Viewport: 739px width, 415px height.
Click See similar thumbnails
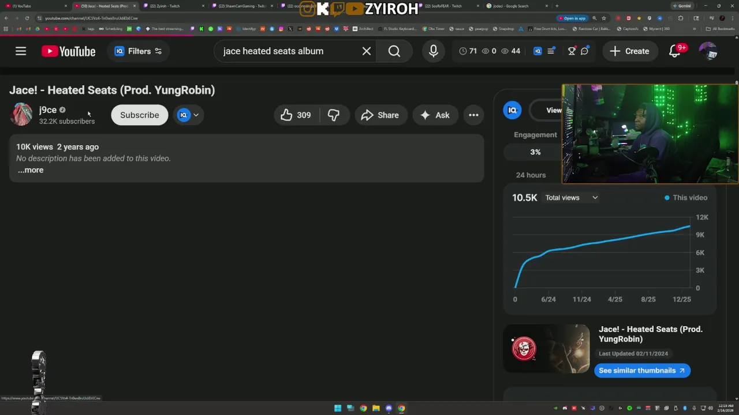642,371
